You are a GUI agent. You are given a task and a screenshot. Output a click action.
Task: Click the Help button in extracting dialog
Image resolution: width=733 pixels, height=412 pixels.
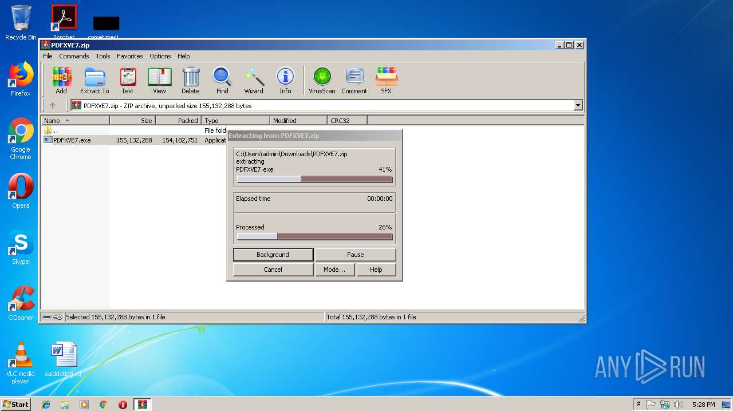pos(376,270)
